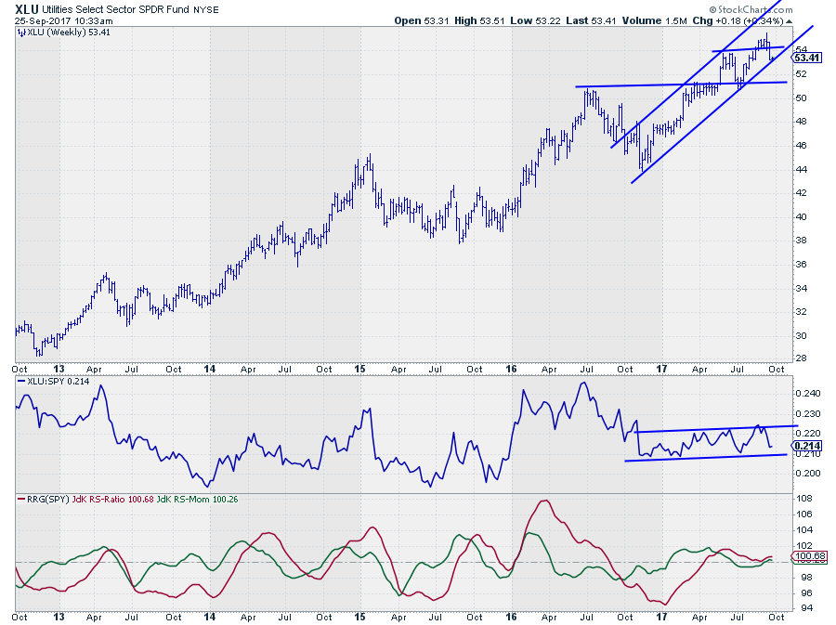836x625 pixels.
Task: Click the 108 RRG axis label
Action: pyautogui.click(x=804, y=499)
